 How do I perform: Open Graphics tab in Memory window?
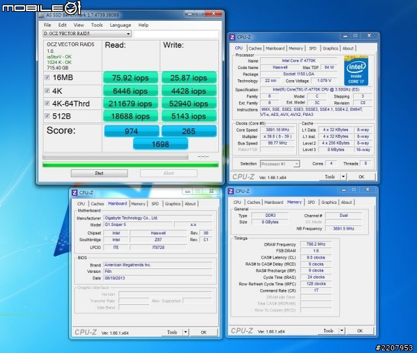click(x=328, y=203)
